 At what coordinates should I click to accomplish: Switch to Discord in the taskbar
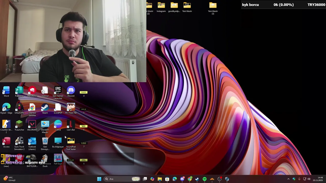click(182, 179)
